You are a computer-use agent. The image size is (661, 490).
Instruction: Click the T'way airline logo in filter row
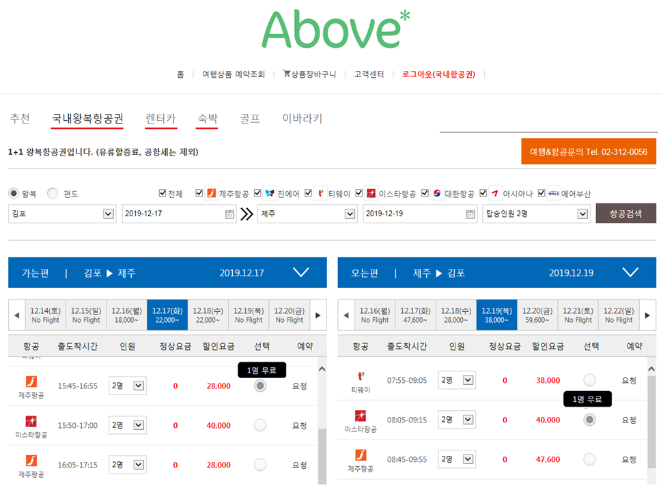[321, 193]
